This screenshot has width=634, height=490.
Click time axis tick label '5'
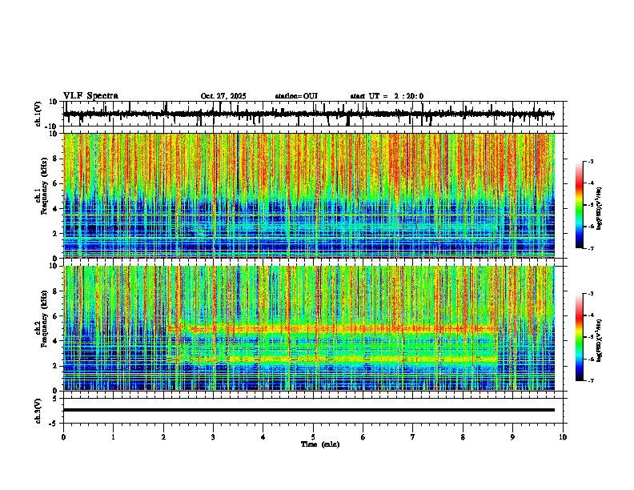tap(313, 437)
